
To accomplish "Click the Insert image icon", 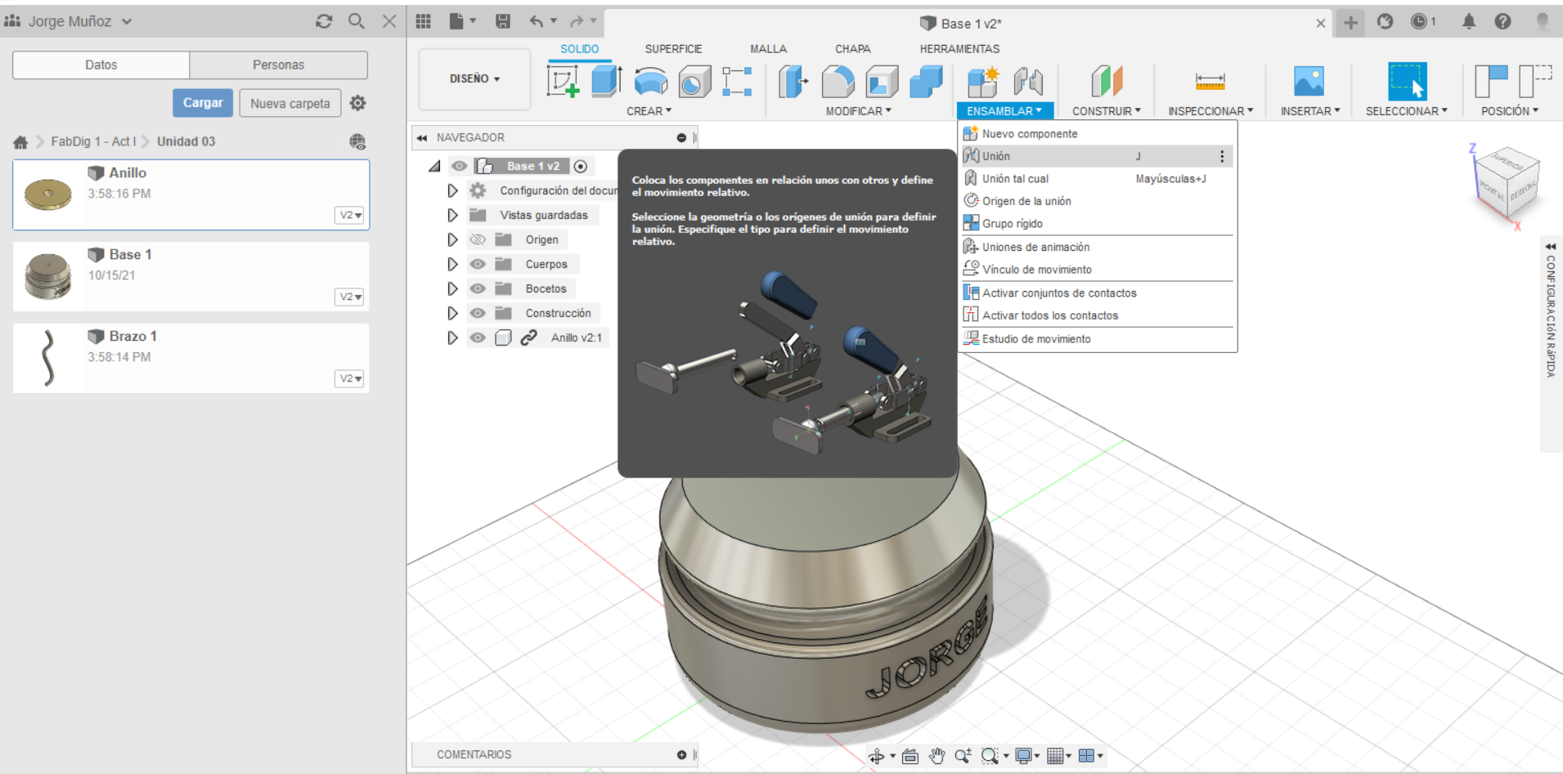I will click(x=1309, y=82).
